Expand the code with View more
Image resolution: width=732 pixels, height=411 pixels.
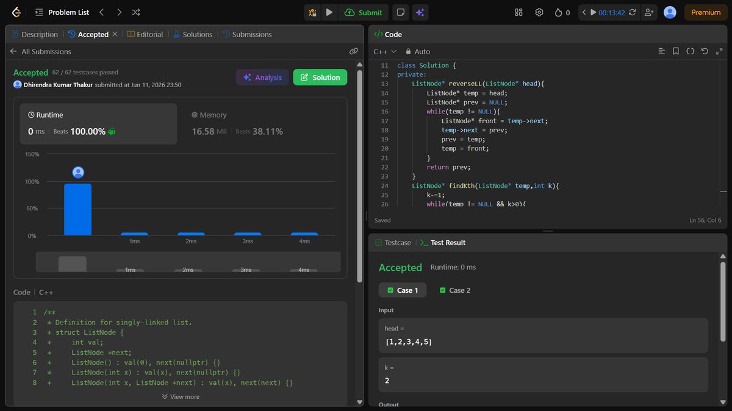pyautogui.click(x=181, y=396)
